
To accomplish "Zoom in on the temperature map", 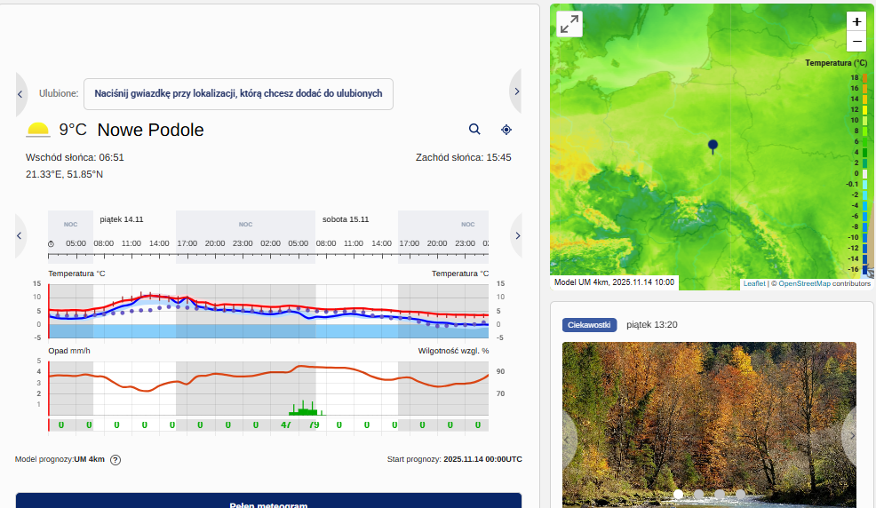I will click(856, 22).
